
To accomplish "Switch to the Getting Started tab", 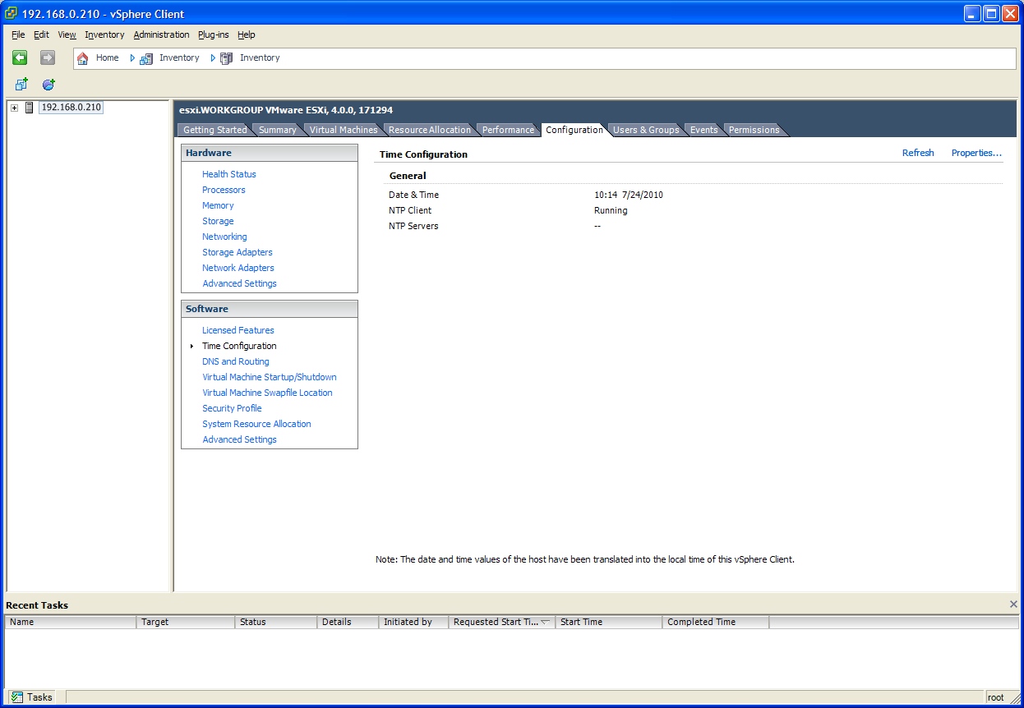I will [x=214, y=130].
